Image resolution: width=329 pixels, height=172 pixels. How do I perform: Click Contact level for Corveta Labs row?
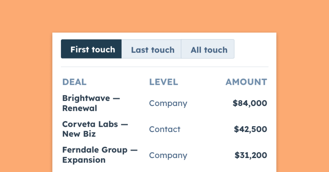coord(165,129)
